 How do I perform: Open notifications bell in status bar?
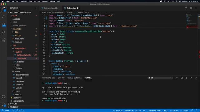click(x=197, y=110)
